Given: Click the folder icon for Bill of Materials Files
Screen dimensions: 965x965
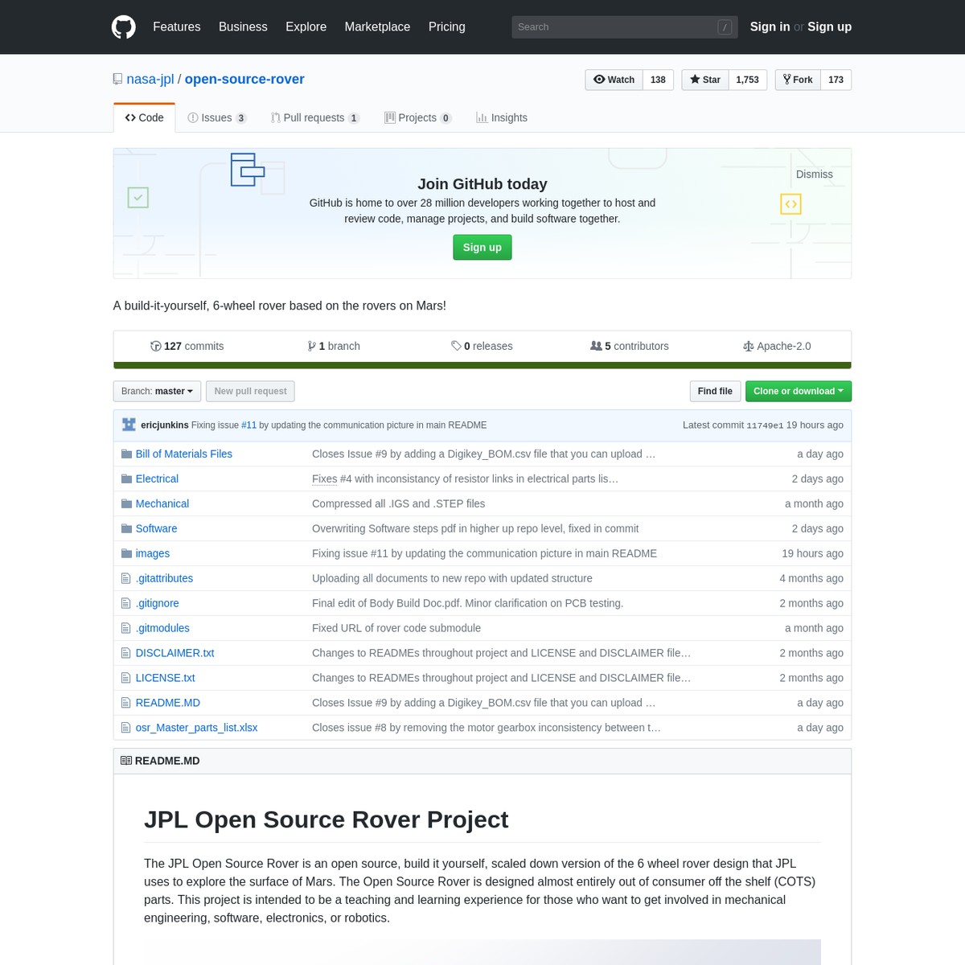Looking at the screenshot, I should (x=126, y=454).
